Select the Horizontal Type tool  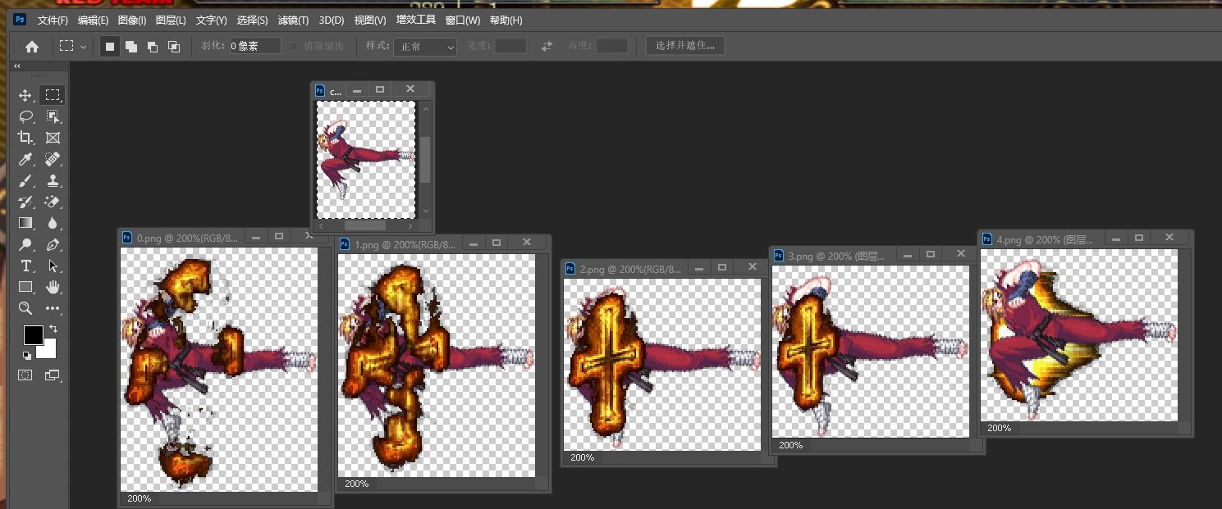[25, 266]
